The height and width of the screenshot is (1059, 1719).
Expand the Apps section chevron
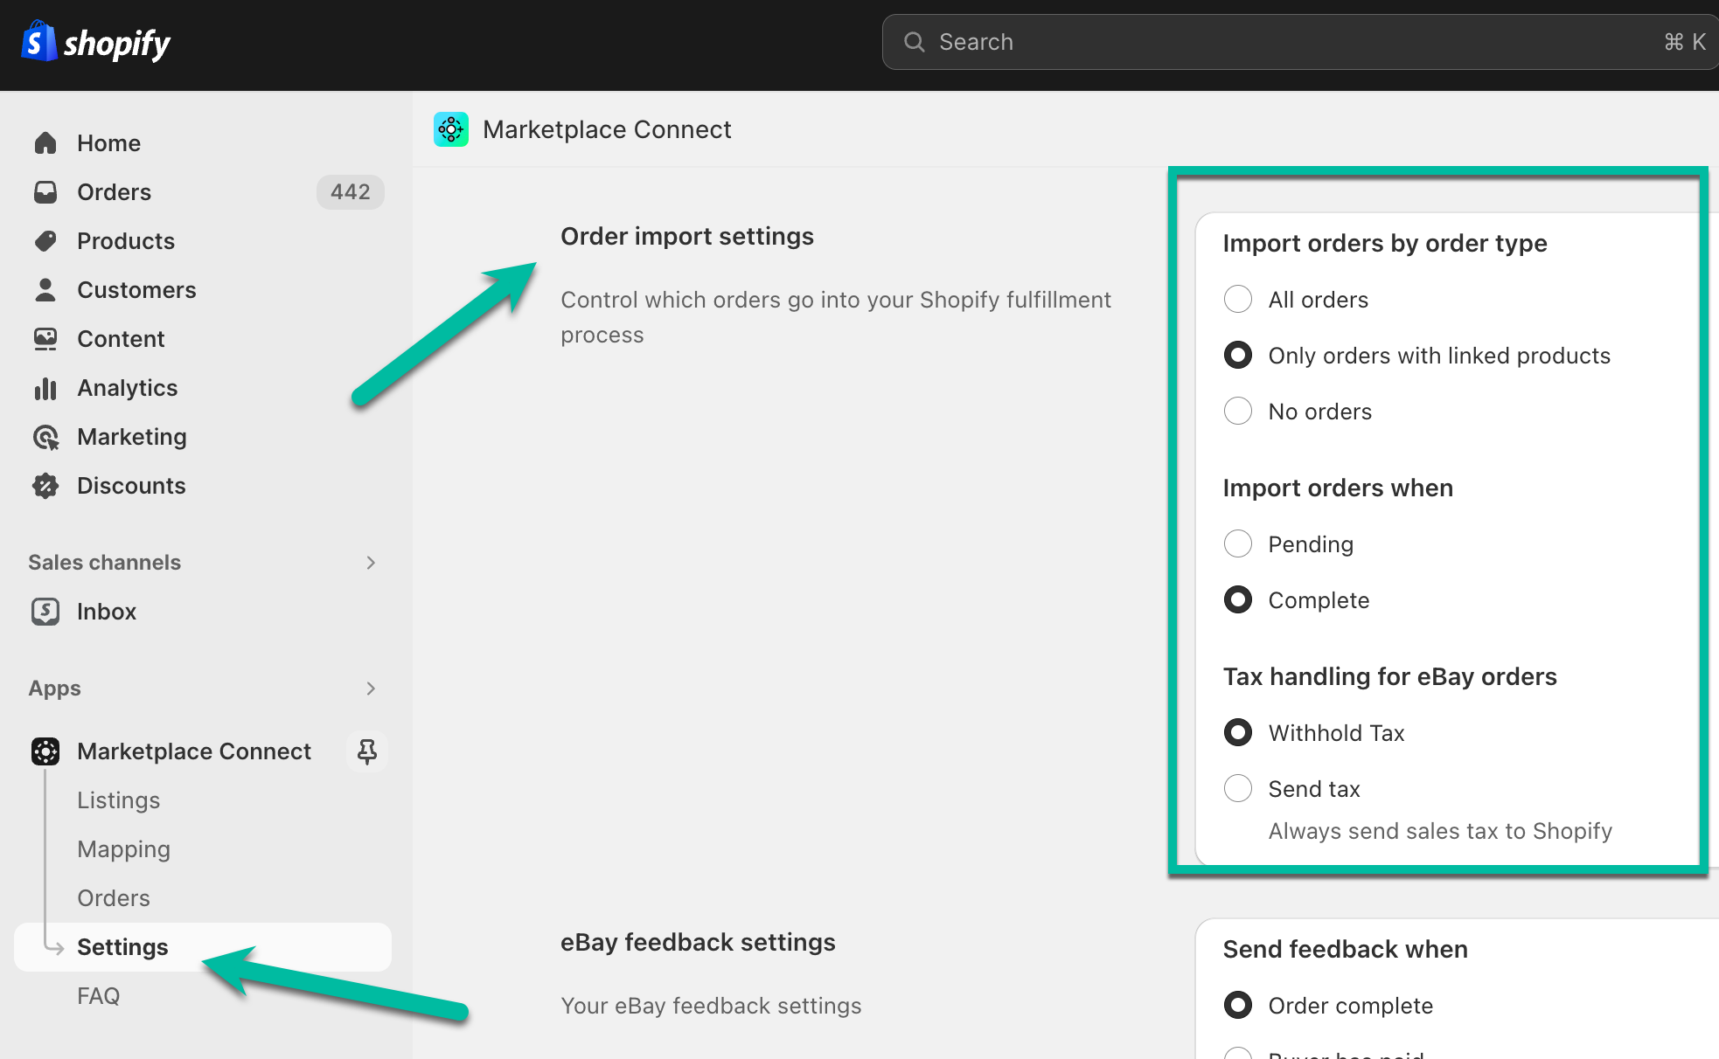pos(371,688)
